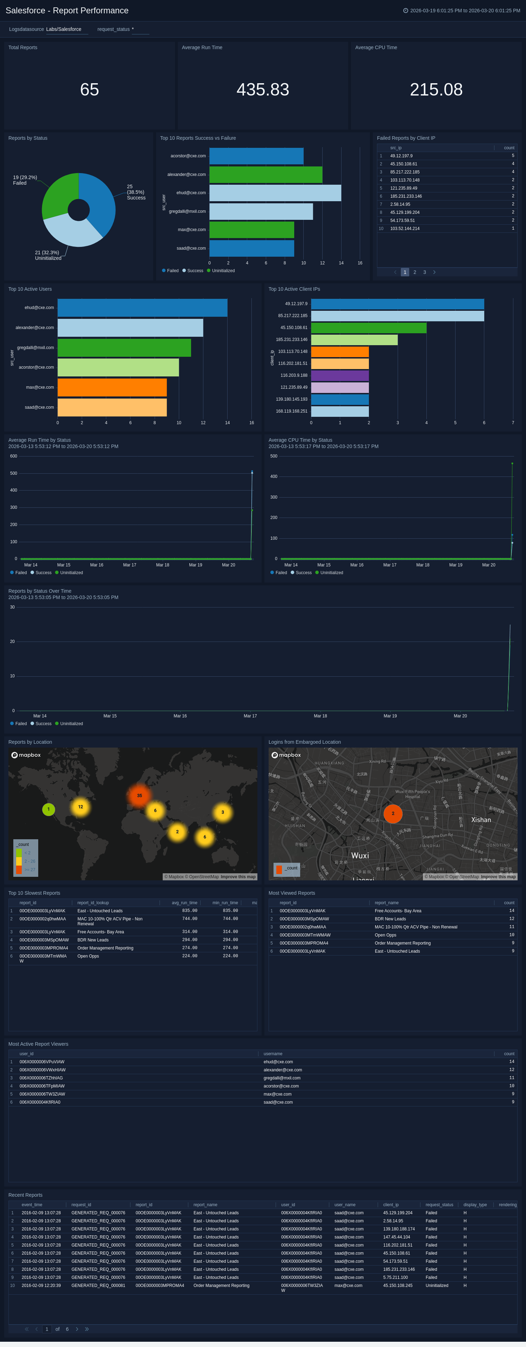Open page 3 of Failed Reports by Client IP
Viewport: 526px width, 1347px height.
425,272
